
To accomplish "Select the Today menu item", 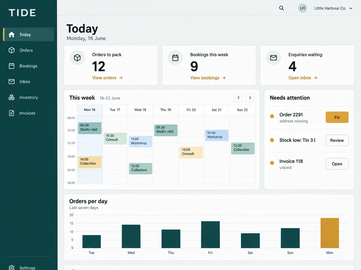I will point(29,34).
